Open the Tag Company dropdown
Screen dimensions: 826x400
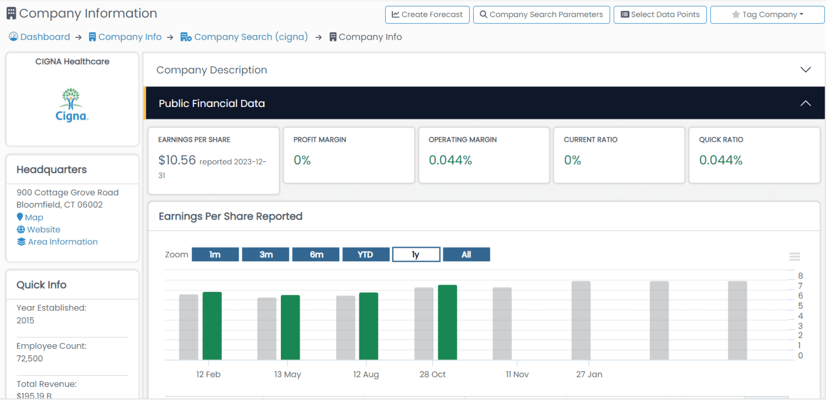click(x=767, y=14)
